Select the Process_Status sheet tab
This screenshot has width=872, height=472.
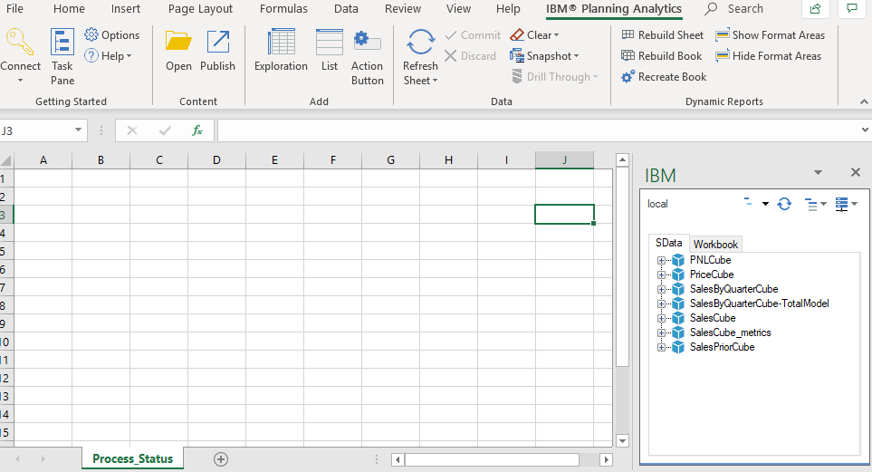[x=132, y=458]
